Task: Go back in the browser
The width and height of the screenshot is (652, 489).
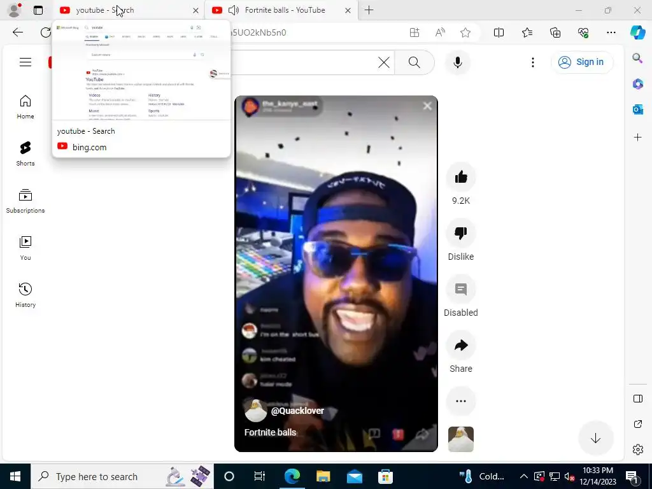Action: point(18,32)
